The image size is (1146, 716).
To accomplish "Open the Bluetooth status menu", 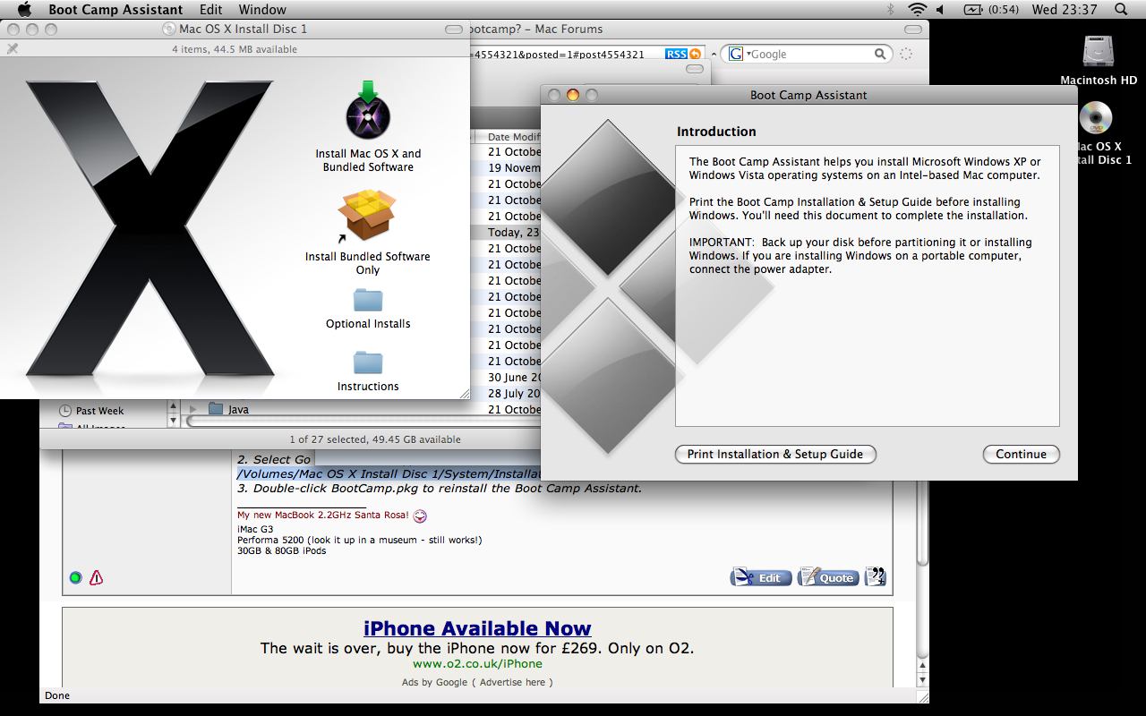I will pos(890,10).
